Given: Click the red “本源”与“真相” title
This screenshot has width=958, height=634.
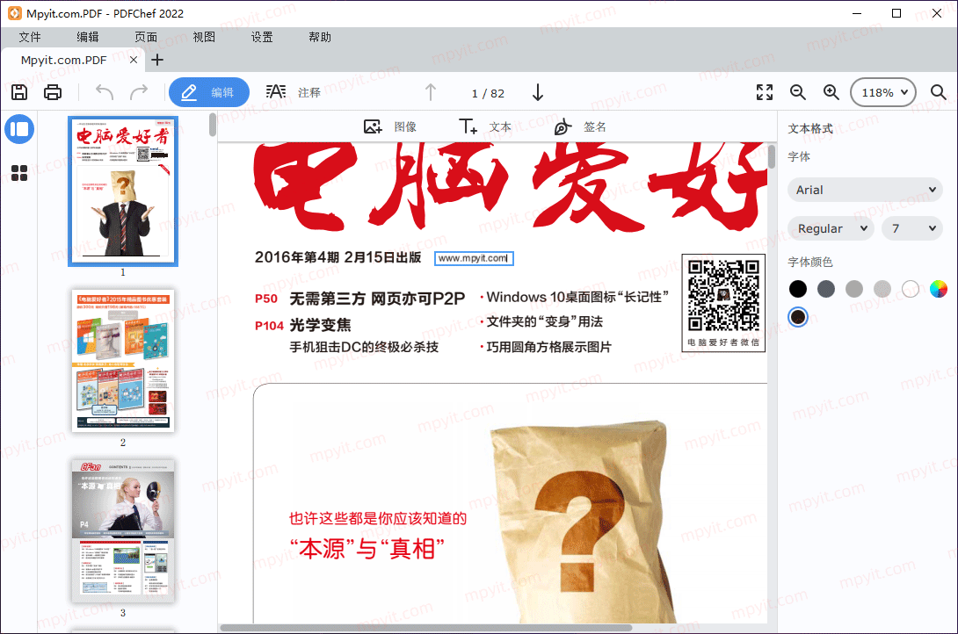Looking at the screenshot, I should tap(367, 549).
